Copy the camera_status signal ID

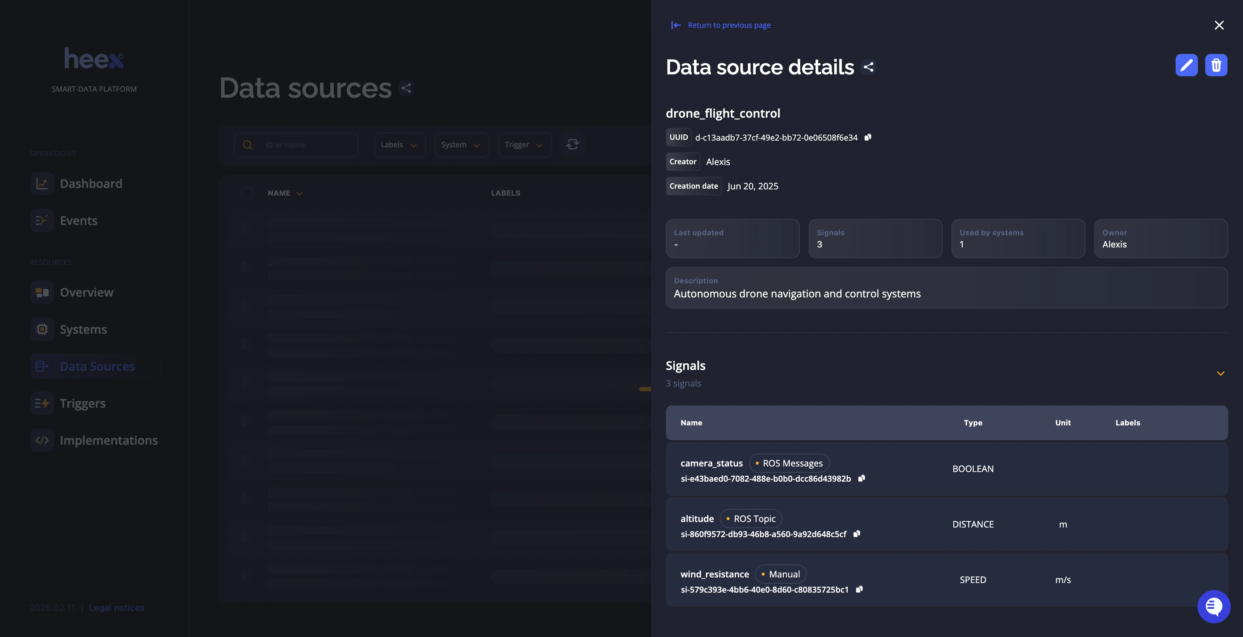[x=861, y=479]
